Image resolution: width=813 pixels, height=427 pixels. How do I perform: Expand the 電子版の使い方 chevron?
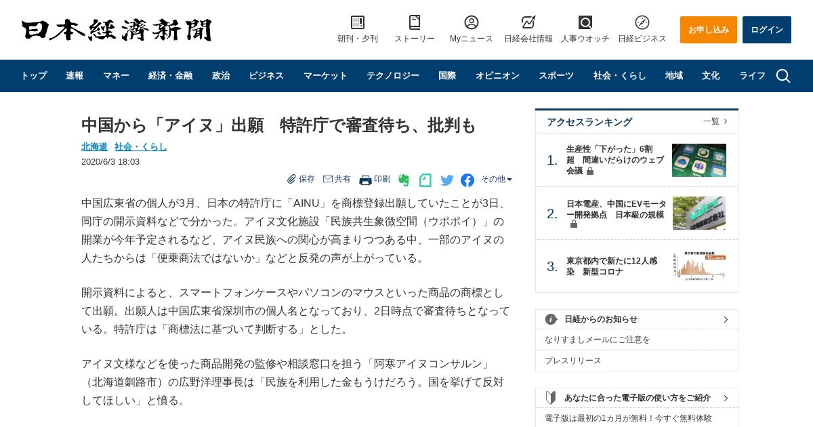click(726, 398)
